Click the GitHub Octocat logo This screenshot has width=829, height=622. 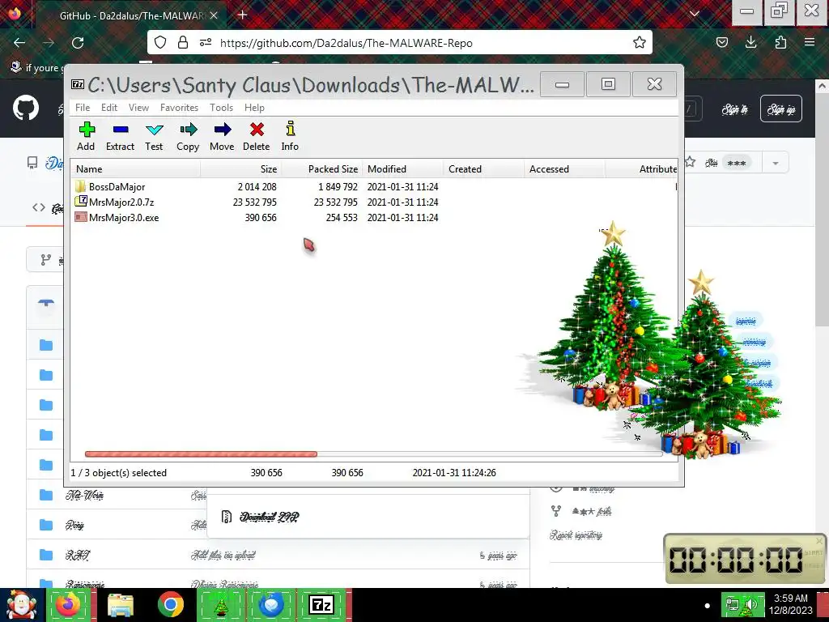[26, 108]
